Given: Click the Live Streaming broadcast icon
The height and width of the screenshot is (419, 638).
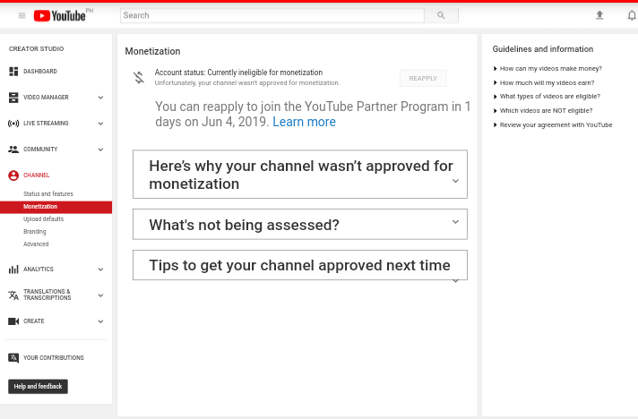Looking at the screenshot, I should point(13,124).
